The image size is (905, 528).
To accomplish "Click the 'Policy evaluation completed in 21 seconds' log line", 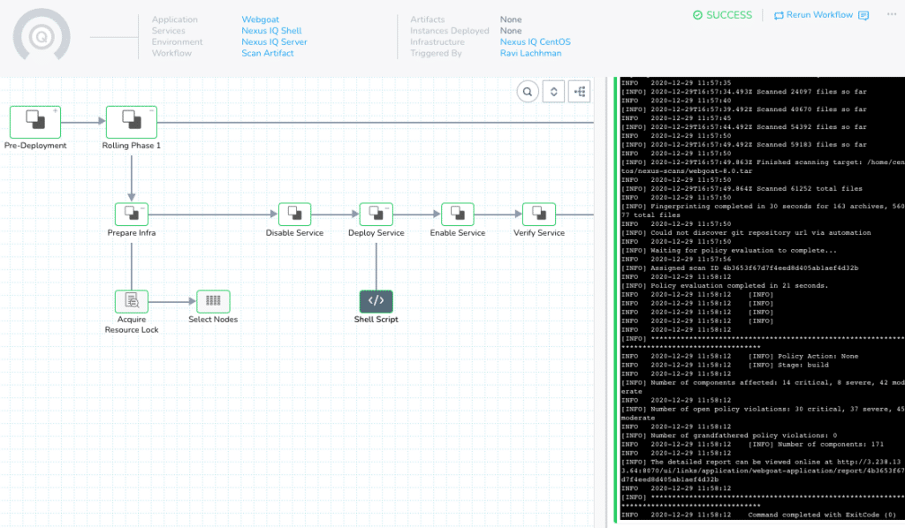I will 725,285.
